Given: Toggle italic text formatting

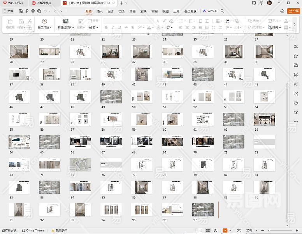Looking at the screenshot, I should click(x=112, y=28).
